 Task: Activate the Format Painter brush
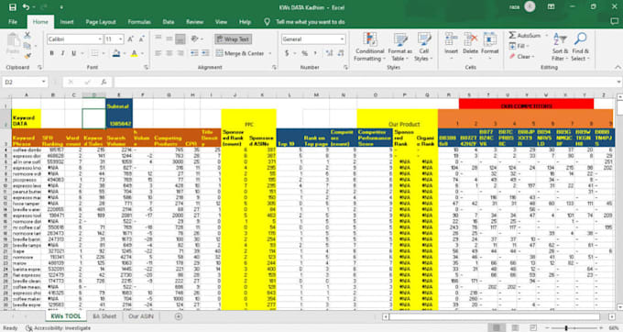click(27, 56)
